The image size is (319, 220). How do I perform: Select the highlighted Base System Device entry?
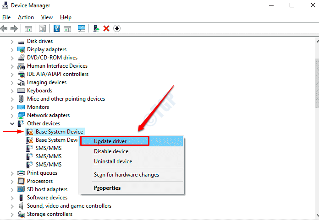tap(60, 132)
